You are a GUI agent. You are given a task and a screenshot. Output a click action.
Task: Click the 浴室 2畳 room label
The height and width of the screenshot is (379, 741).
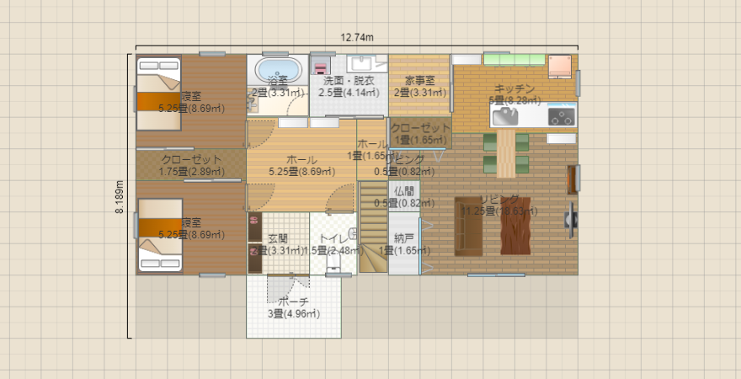click(x=277, y=87)
